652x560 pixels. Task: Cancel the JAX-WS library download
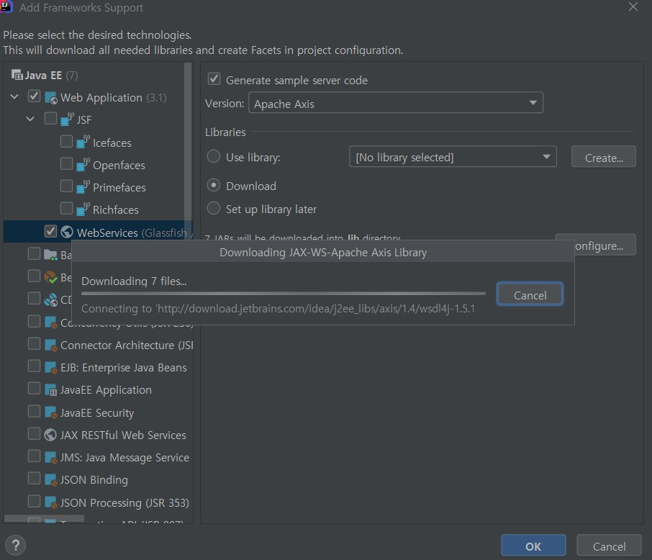[x=530, y=294]
